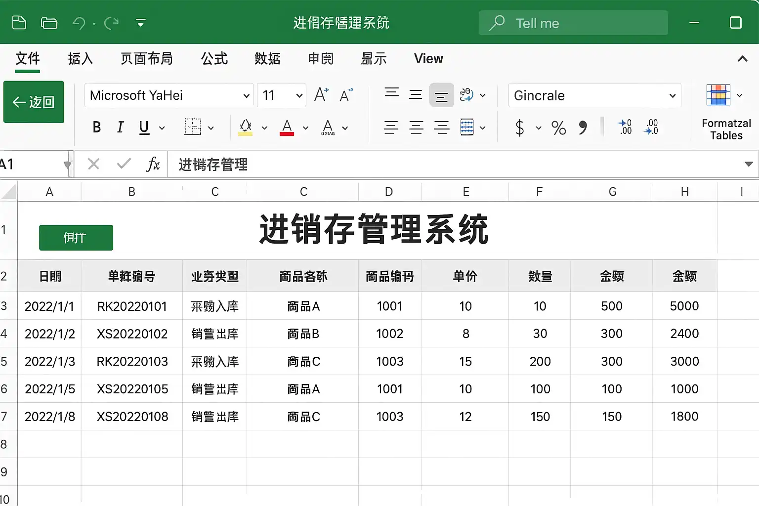This screenshot has width=759, height=506.
Task: Toggle Italic formatting
Action: [120, 127]
